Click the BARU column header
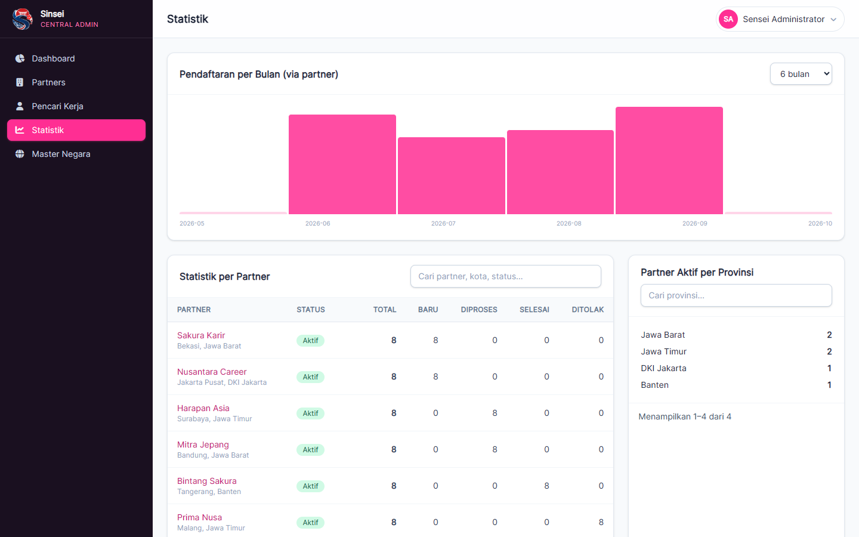 click(x=428, y=310)
